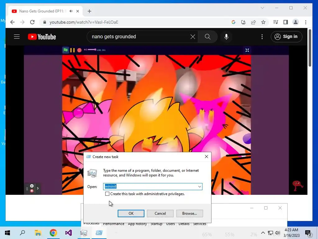Screen dimensions: 318x239
Task: Run the YouTube search with the magnifier
Action: click(207, 37)
